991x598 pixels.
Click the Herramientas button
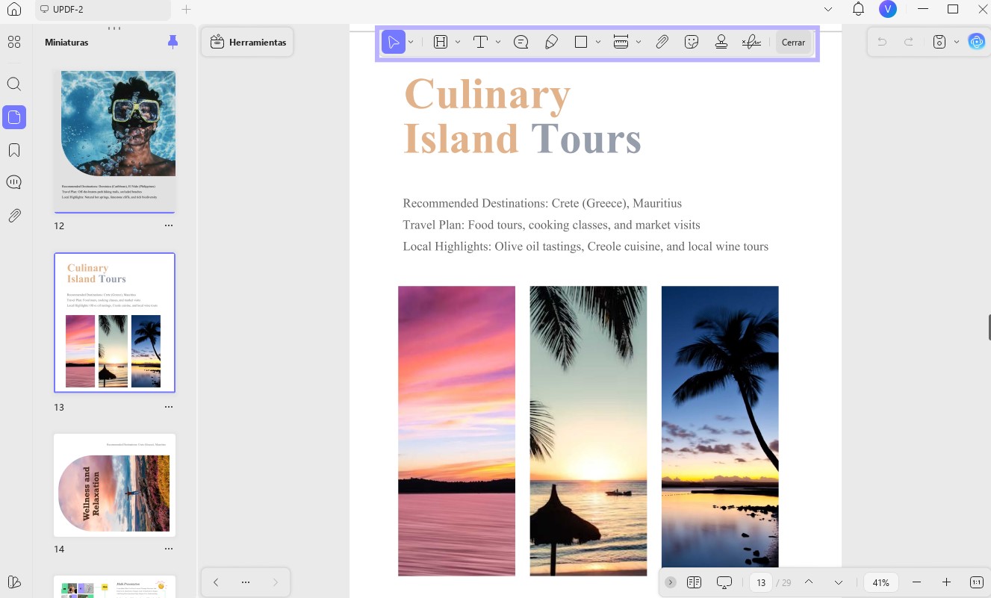point(248,42)
